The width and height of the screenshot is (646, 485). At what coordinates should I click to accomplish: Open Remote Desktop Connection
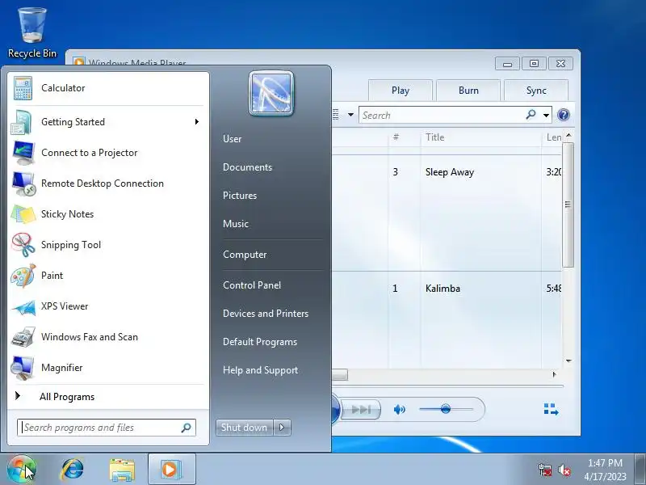(x=108, y=183)
